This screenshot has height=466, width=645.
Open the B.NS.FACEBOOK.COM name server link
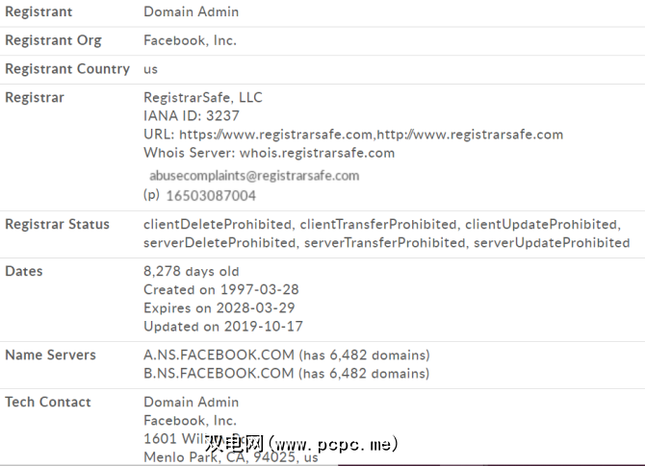click(219, 373)
